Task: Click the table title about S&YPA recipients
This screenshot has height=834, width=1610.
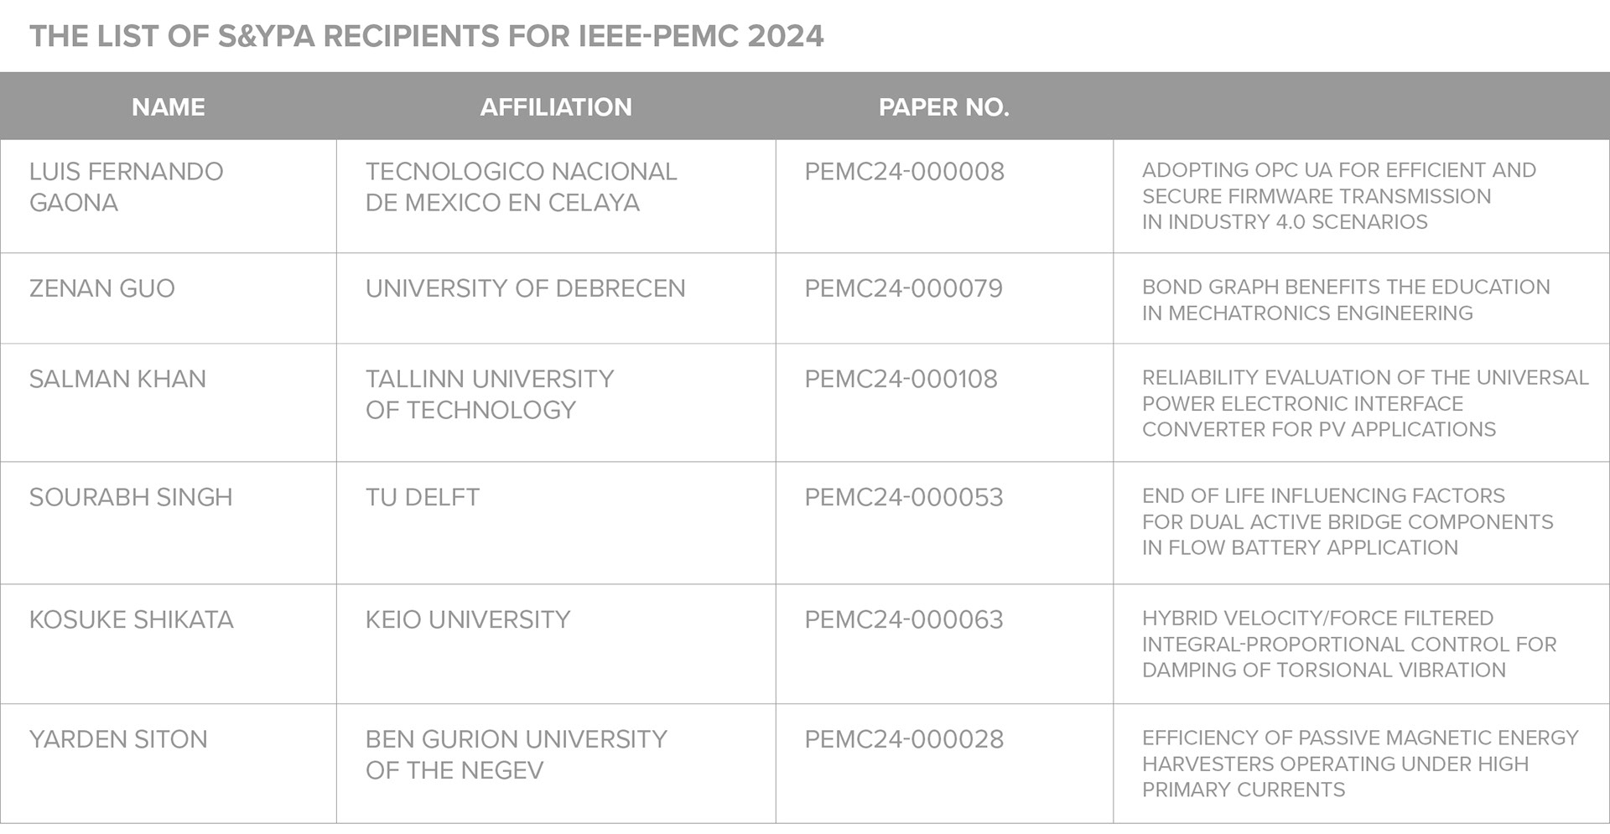Action: coord(426,36)
